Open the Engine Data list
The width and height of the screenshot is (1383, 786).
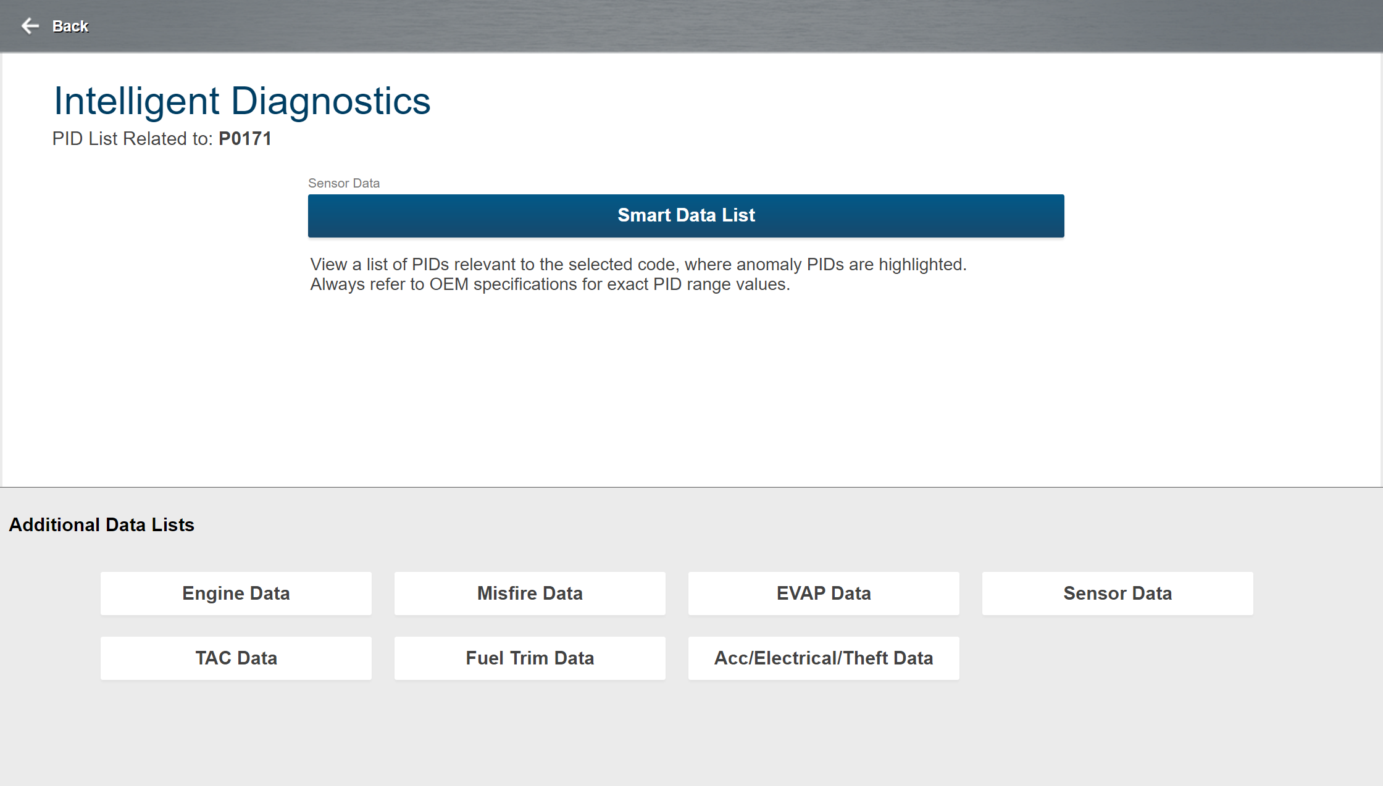(x=236, y=594)
